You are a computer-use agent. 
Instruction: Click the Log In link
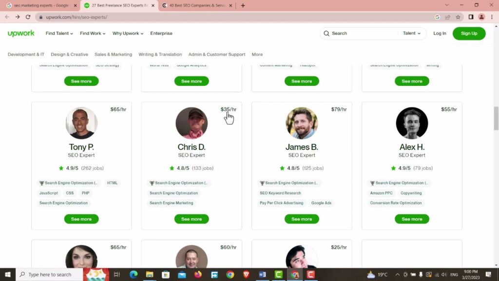coord(440,33)
